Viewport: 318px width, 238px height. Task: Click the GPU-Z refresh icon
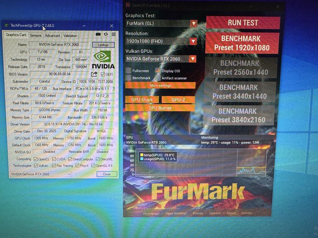[x=106, y=34]
